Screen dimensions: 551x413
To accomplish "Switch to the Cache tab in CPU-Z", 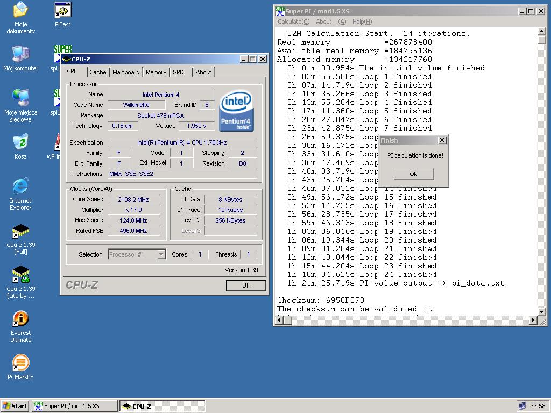I will pos(98,72).
